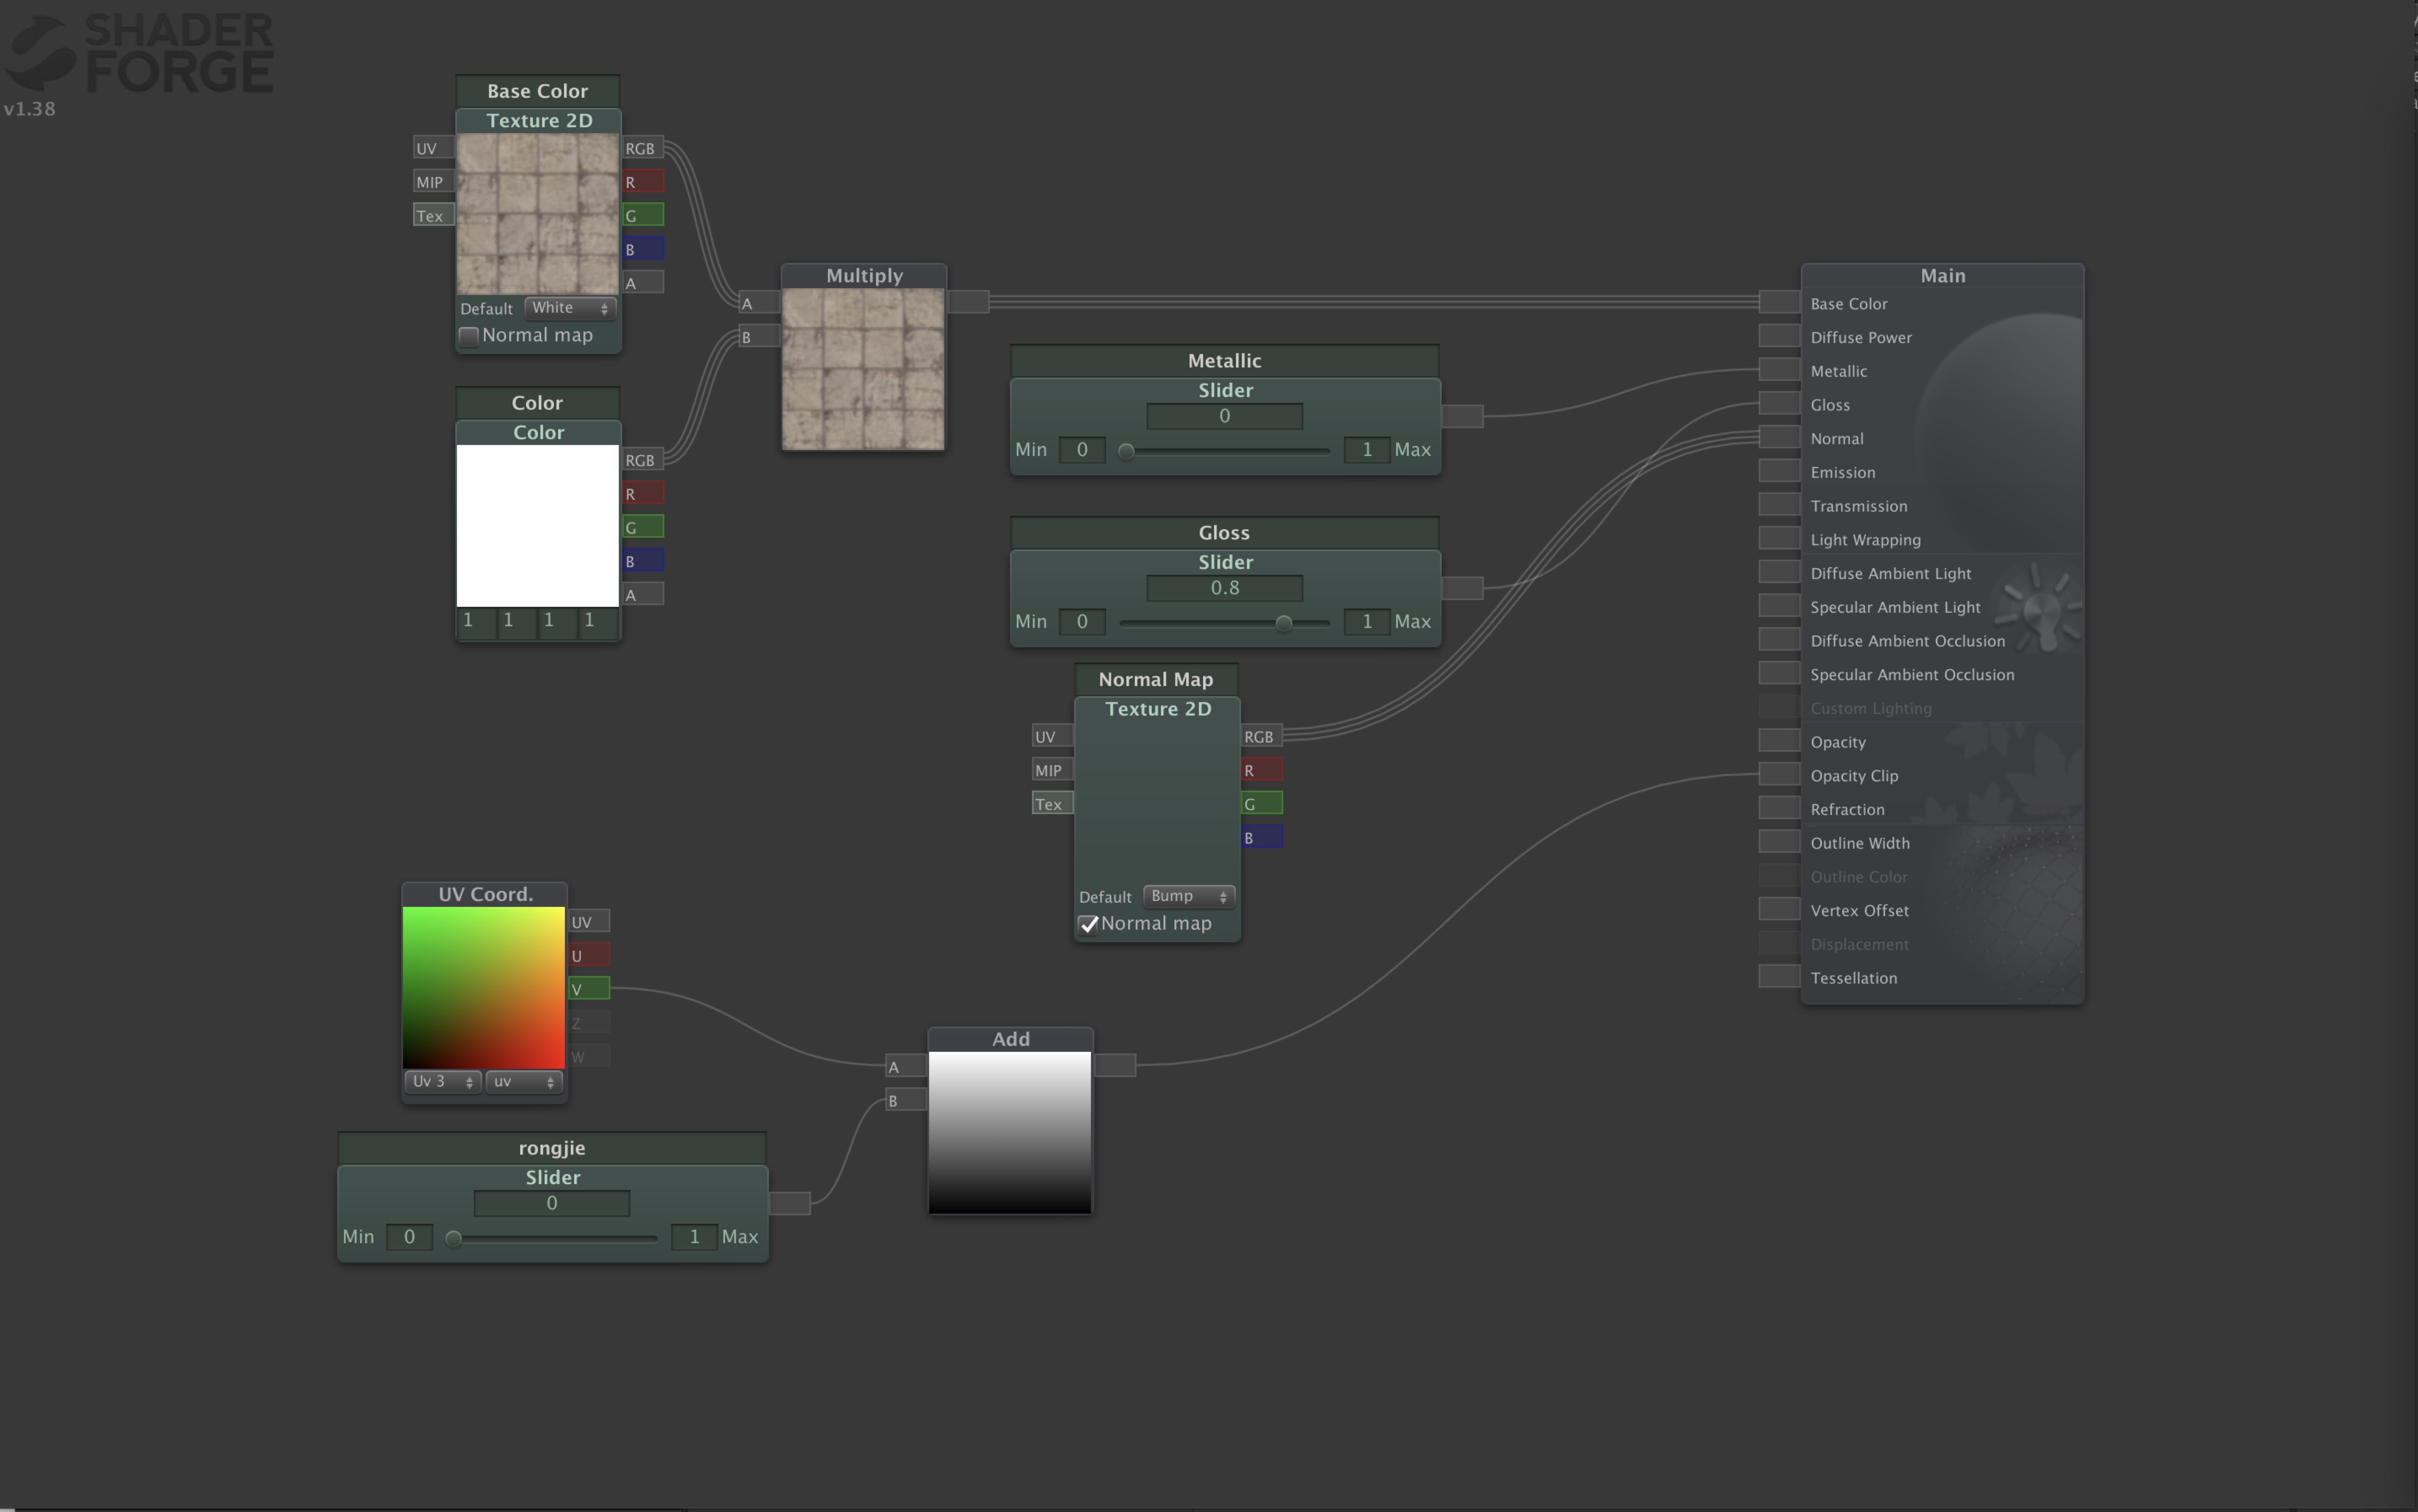Open the Default White dropdown on Base Color
The width and height of the screenshot is (2418, 1512).
[568, 308]
